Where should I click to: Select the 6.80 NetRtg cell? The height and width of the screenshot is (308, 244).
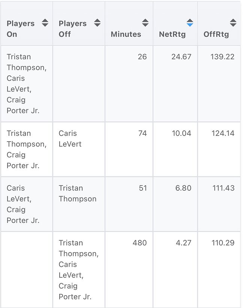pos(183,188)
